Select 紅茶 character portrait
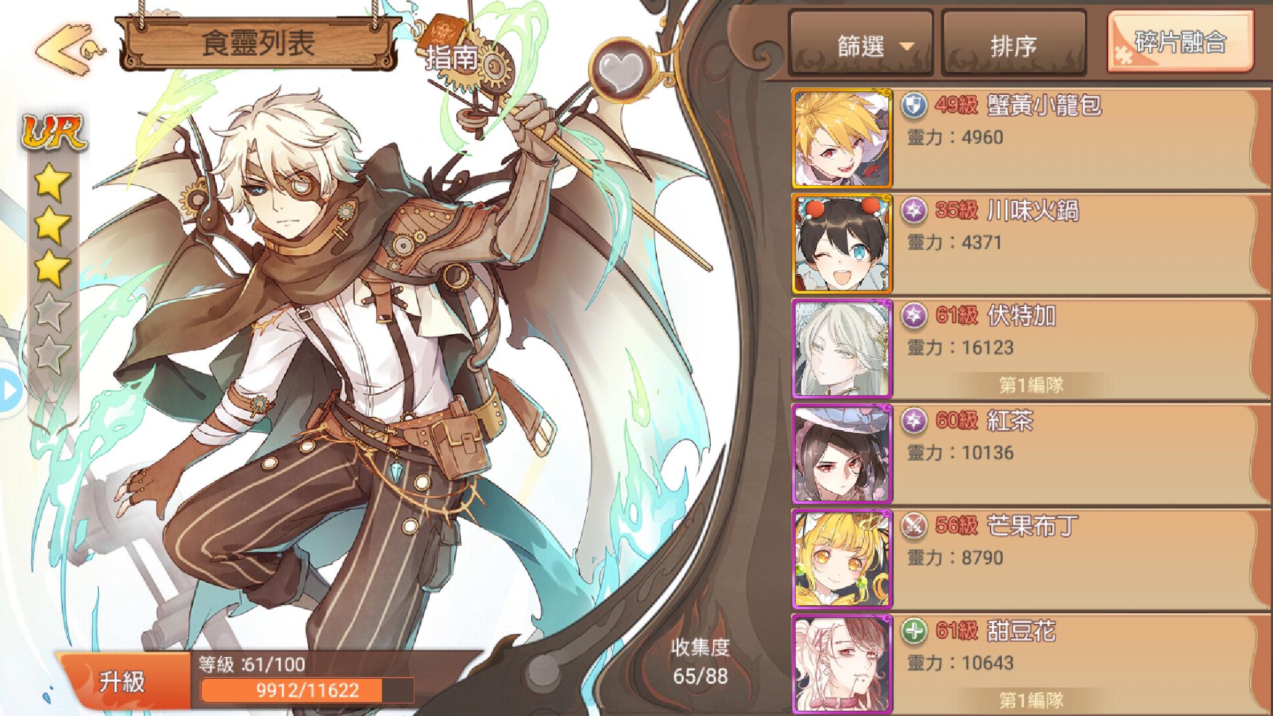The image size is (1273, 716). coord(842,454)
